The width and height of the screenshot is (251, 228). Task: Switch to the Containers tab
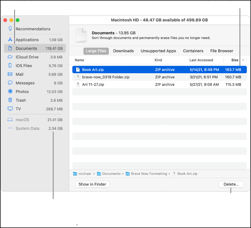pos(193,51)
